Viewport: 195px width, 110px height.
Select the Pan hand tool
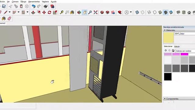pos(85,12)
